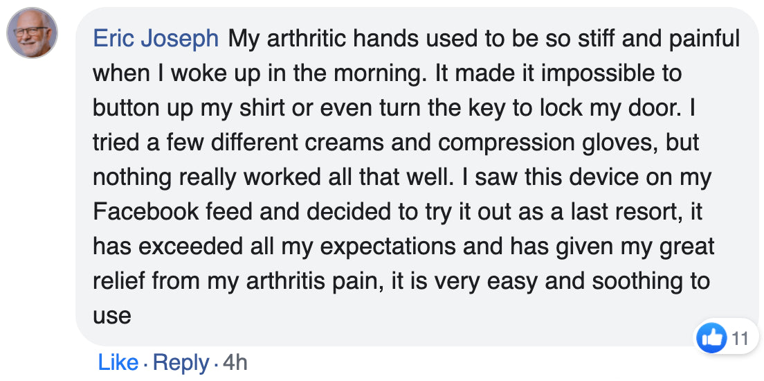Open the 4h comment timestamp
Viewport: 764px width, 381px height.
[235, 362]
